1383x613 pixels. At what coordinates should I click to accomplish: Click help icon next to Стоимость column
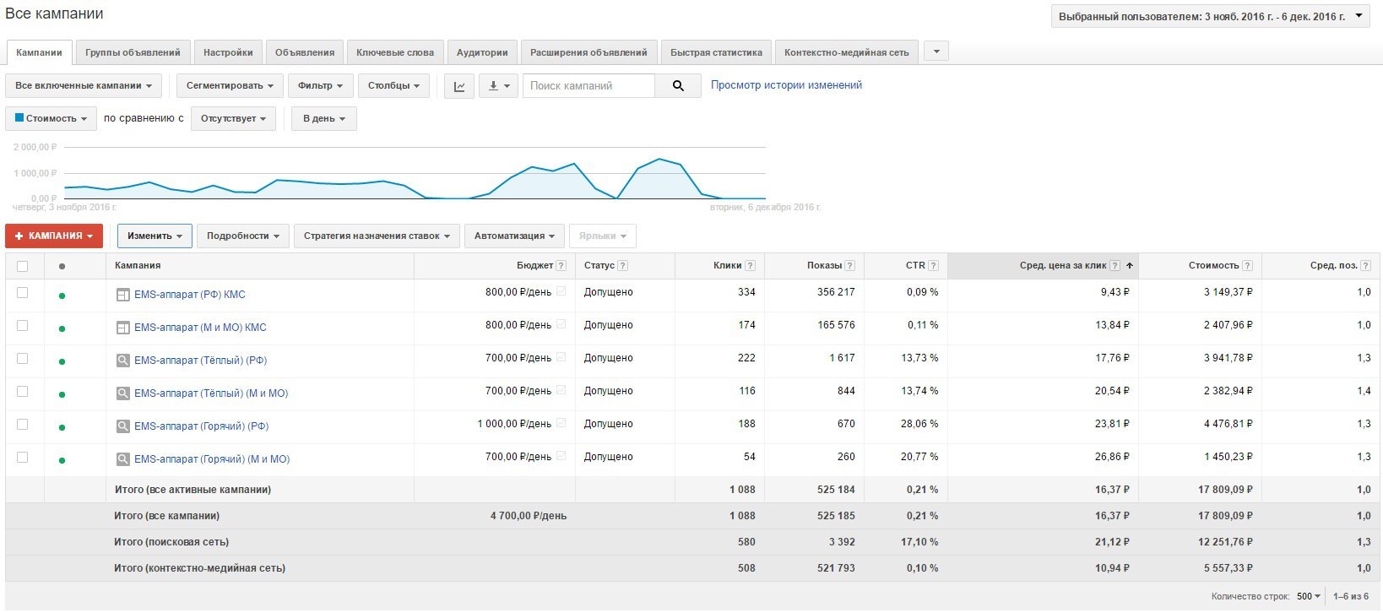pos(1247,266)
